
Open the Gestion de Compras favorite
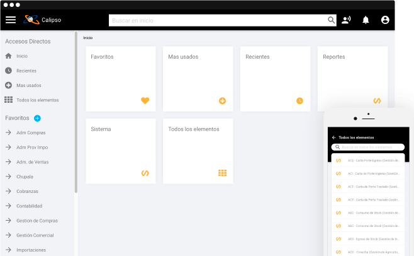coord(37,221)
